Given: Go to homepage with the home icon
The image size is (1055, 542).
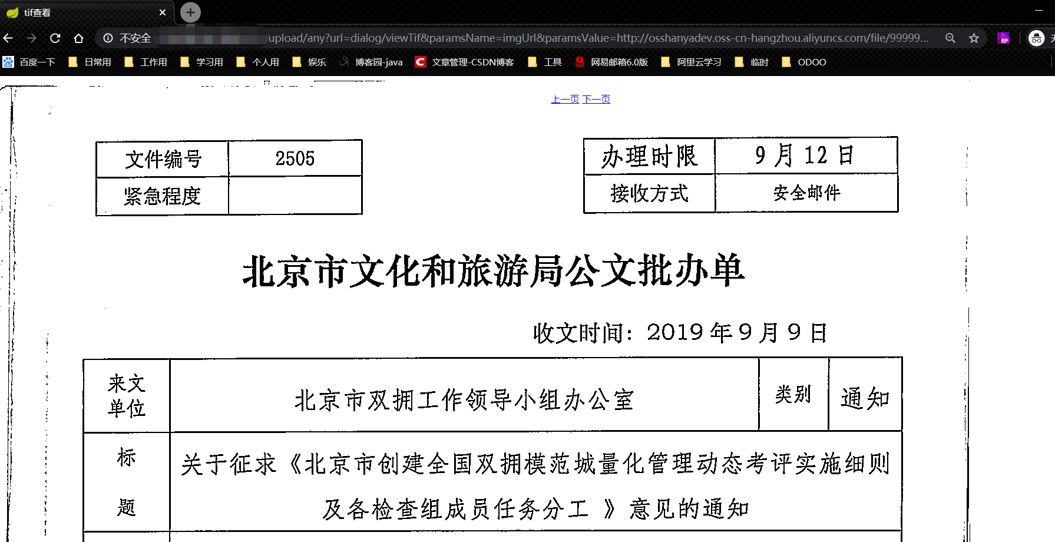Looking at the screenshot, I should click(79, 38).
